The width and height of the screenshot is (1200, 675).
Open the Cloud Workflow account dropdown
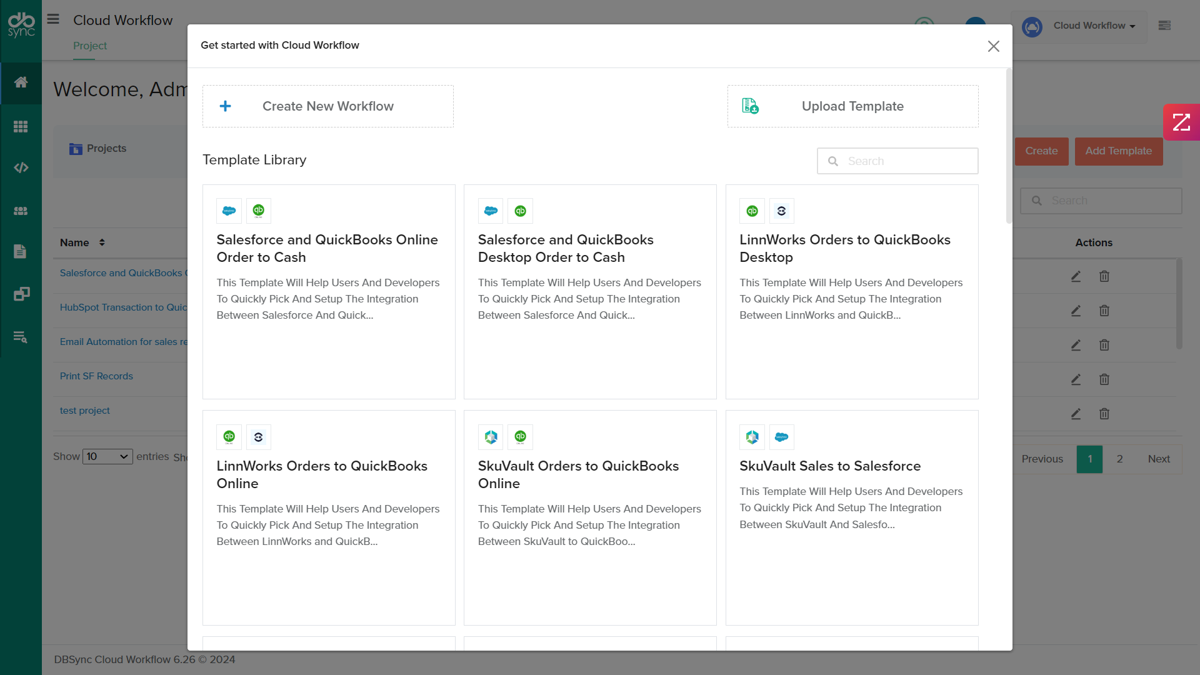point(1094,26)
